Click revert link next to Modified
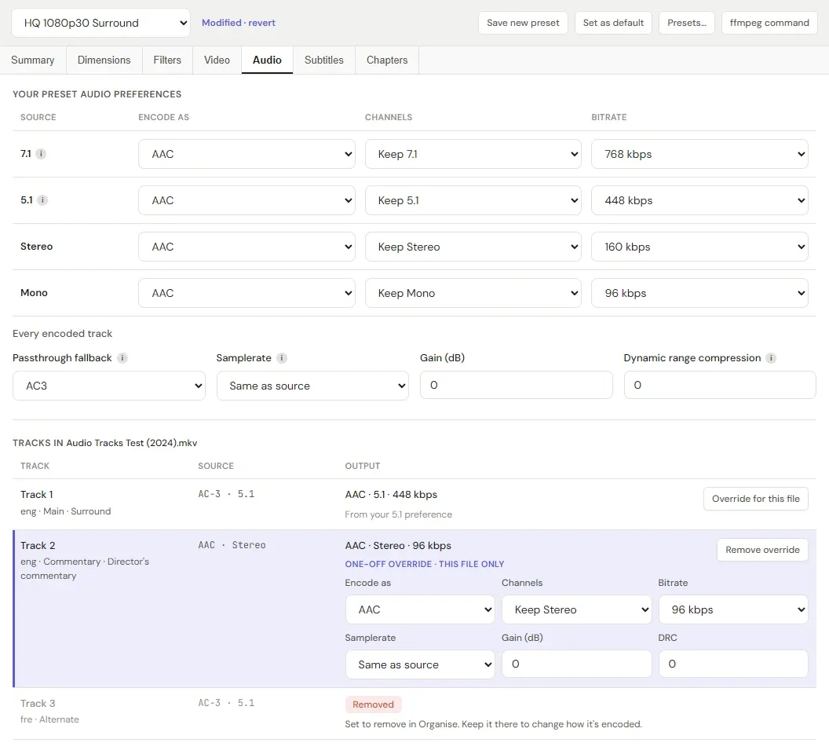829x754 pixels. [x=261, y=23]
